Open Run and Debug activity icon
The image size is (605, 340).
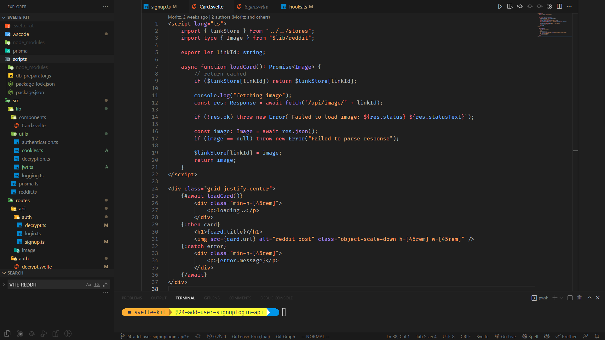pos(44,333)
